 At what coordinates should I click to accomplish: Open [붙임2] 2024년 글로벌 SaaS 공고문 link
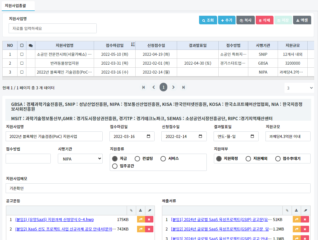click(x=221, y=229)
